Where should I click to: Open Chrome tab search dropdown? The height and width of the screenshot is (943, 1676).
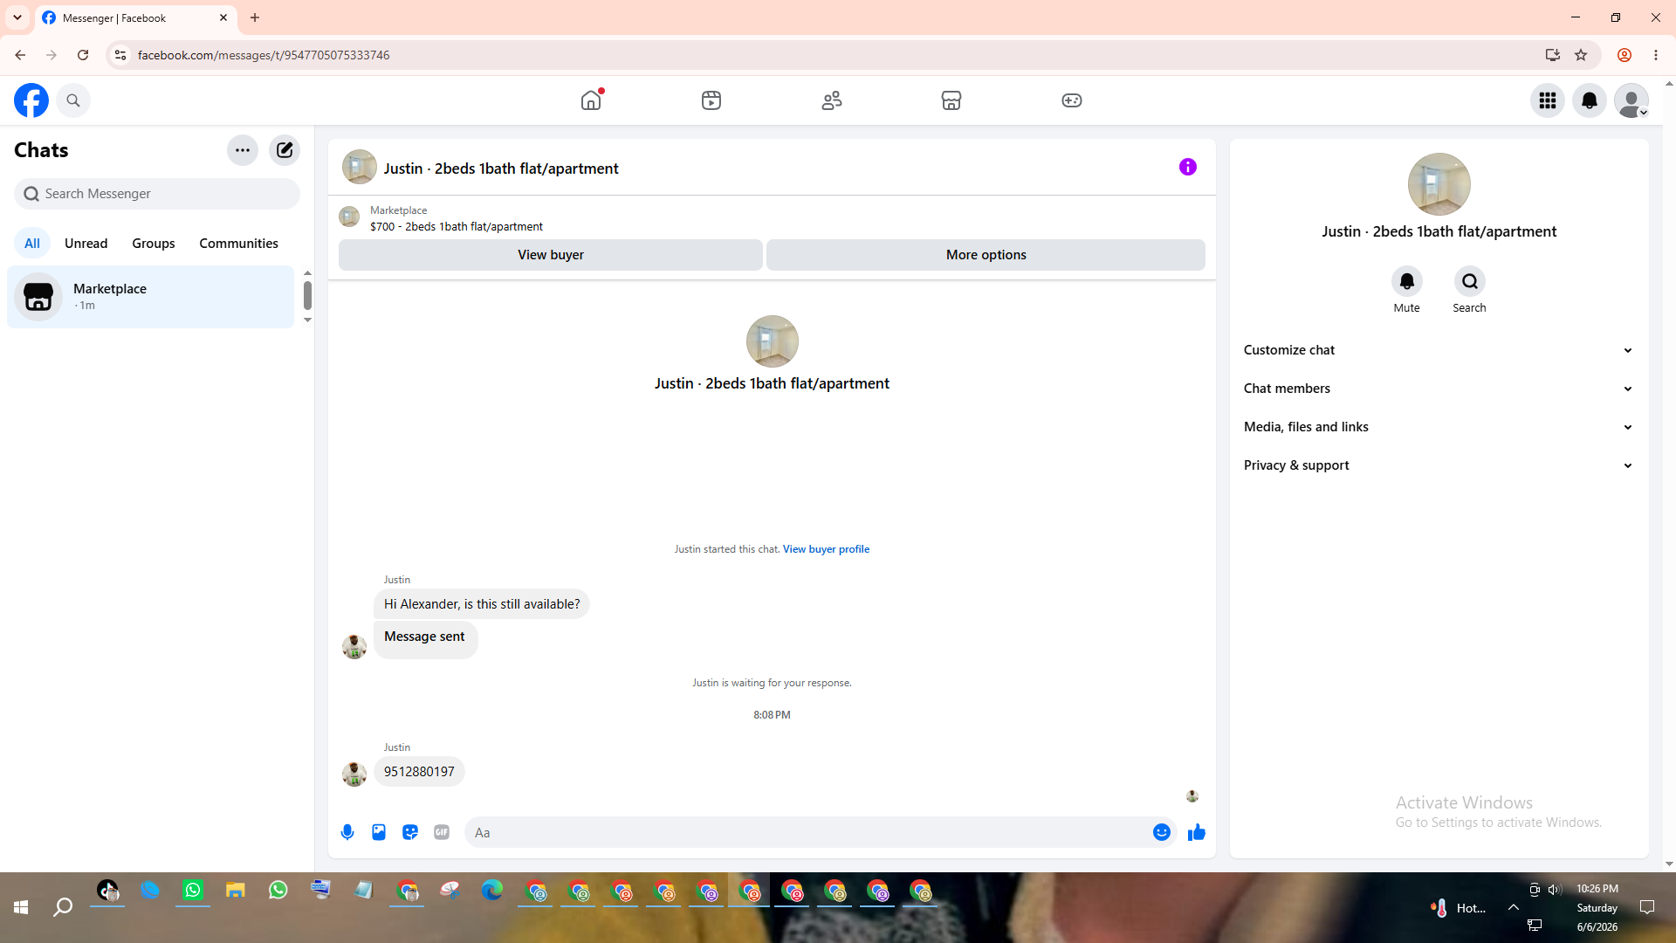click(17, 17)
